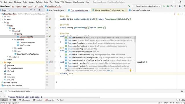Click the UTF-8 encoding in status bar
The width and height of the screenshot is (185, 104).
(172, 103)
